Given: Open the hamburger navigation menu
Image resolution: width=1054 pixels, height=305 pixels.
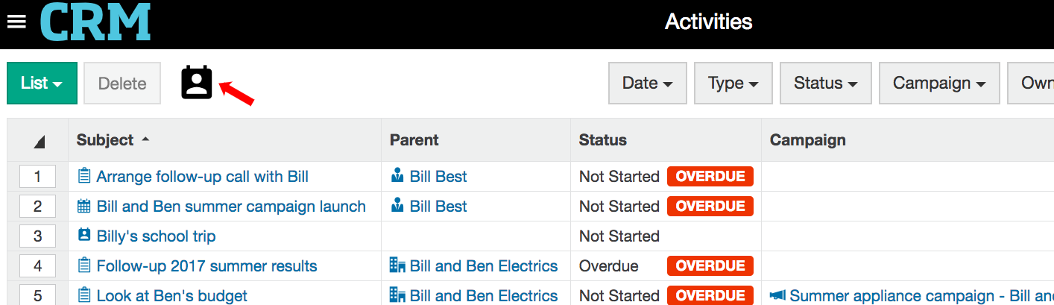Looking at the screenshot, I should [16, 22].
